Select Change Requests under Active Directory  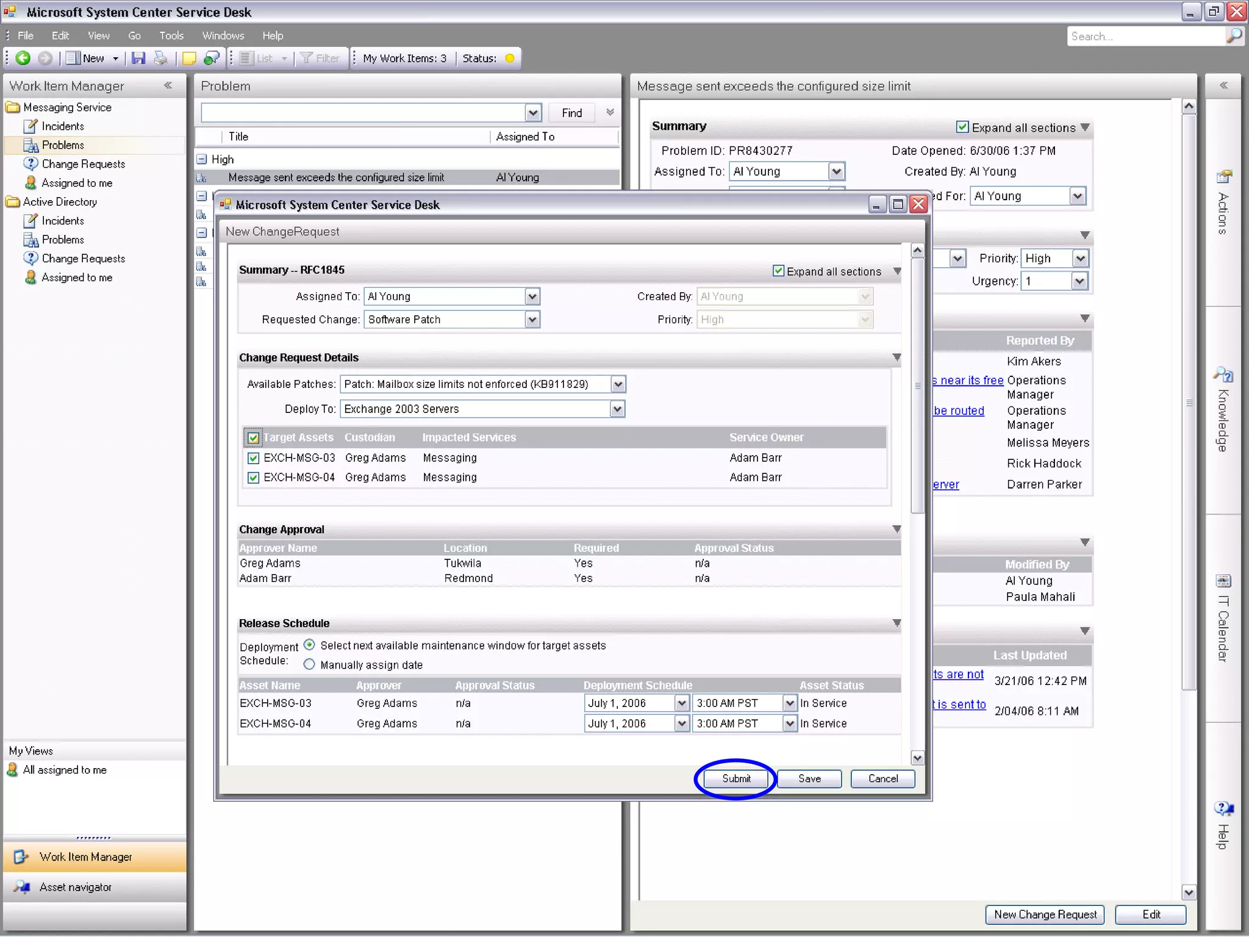(x=84, y=259)
